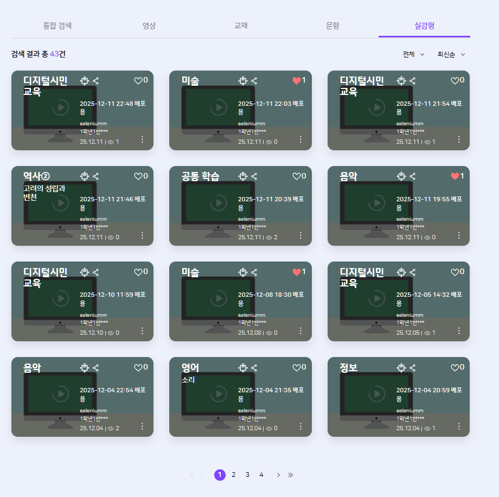Share the 정보 card
This screenshot has height=497, width=499.
coord(412,368)
